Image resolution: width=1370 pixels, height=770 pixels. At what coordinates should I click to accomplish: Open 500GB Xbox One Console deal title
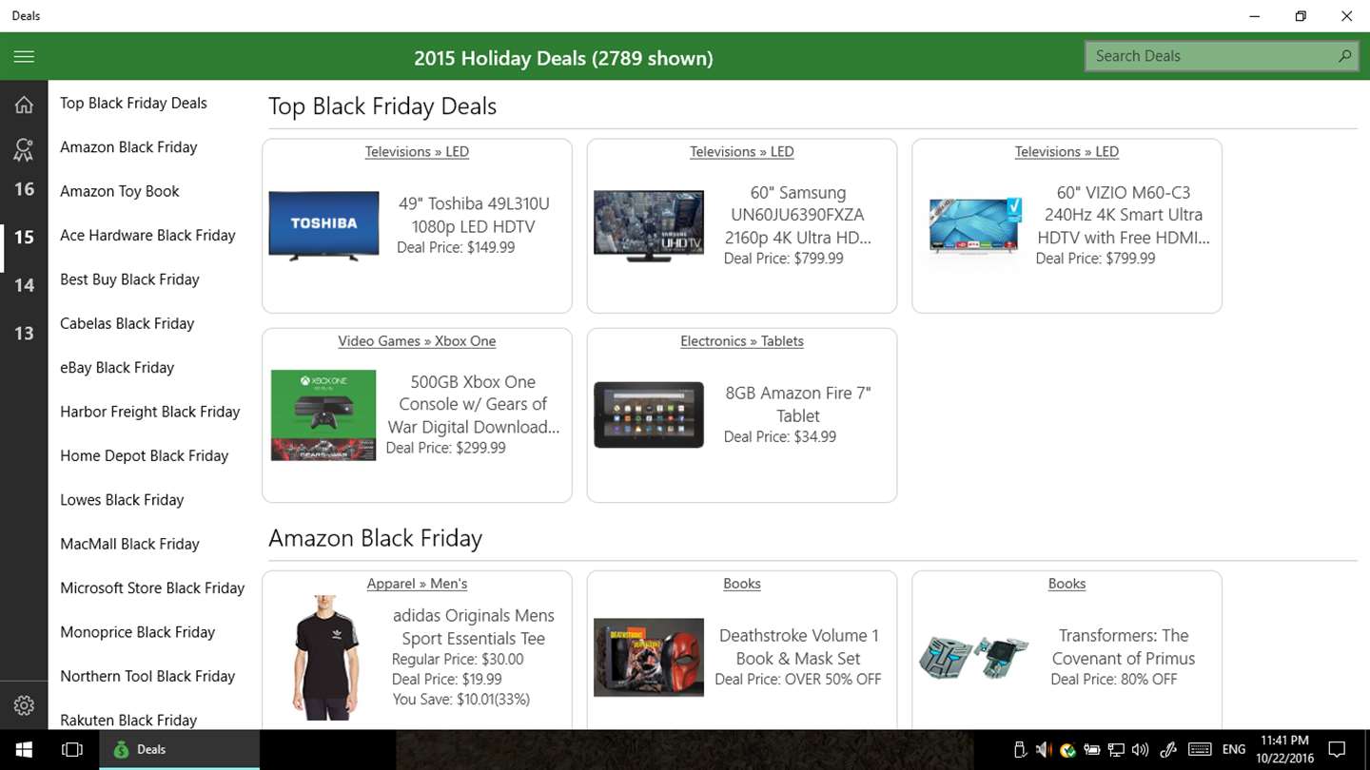(x=473, y=404)
